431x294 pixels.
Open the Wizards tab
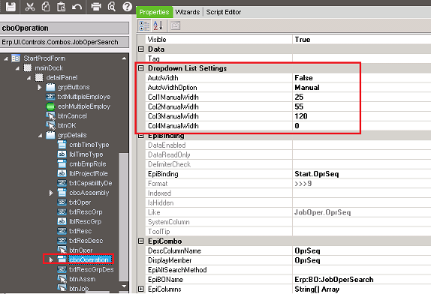tap(188, 12)
